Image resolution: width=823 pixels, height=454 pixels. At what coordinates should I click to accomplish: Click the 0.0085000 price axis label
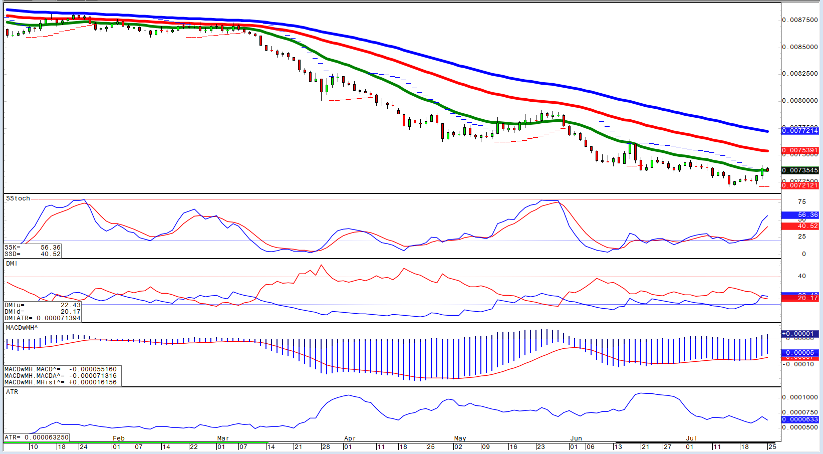click(800, 47)
